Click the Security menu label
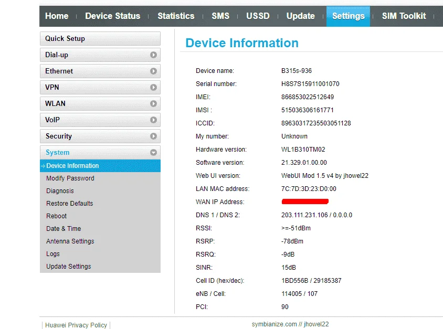This screenshot has width=443, height=329. 59,136
